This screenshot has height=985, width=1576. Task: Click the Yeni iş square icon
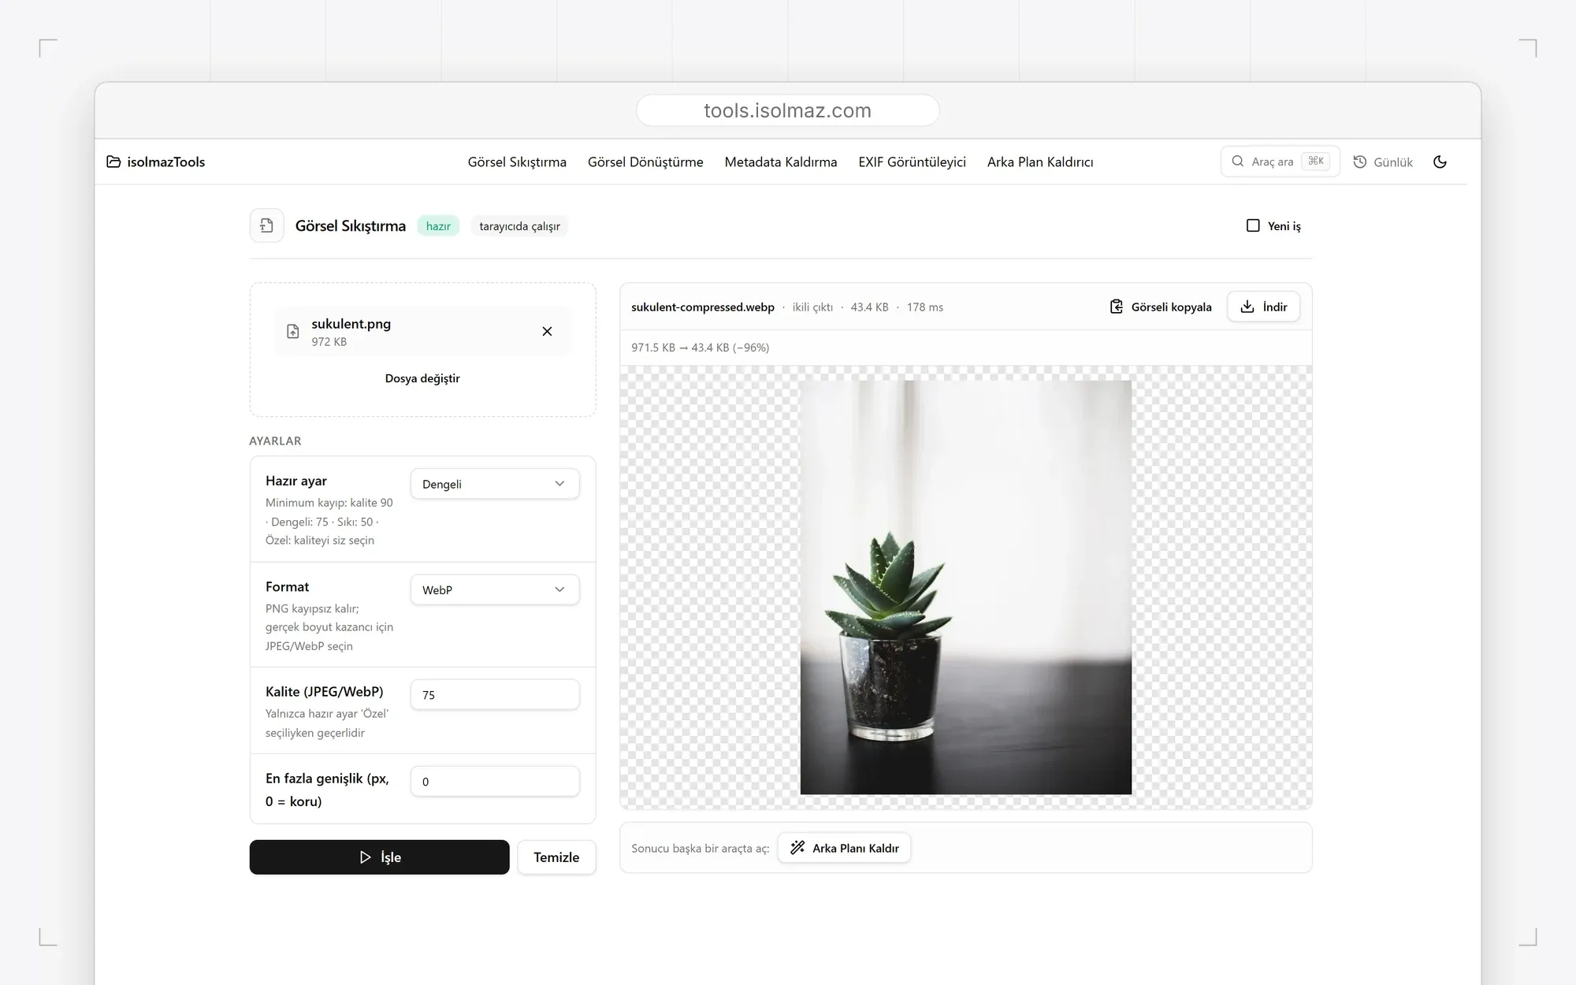point(1253,225)
